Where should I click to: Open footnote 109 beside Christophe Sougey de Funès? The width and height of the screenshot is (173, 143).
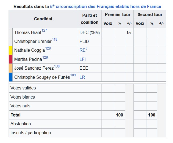click(73, 75)
